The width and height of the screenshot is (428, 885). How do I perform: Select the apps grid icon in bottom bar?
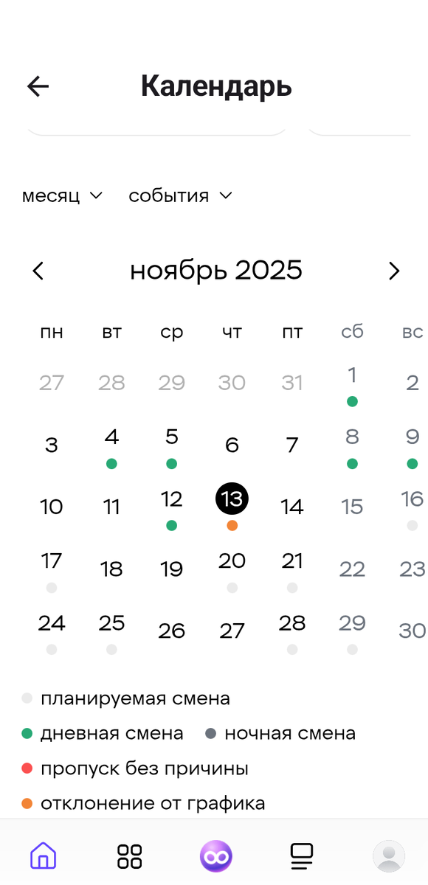coord(129,855)
